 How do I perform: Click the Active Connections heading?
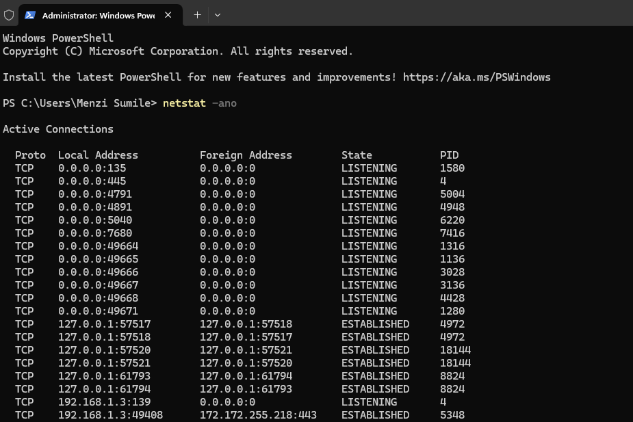pyautogui.click(x=58, y=129)
